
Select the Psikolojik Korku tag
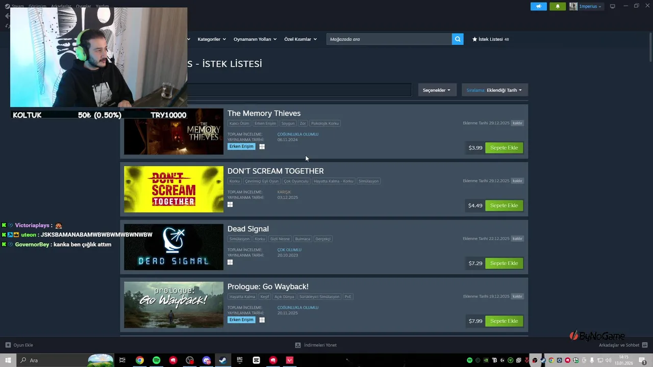point(325,123)
